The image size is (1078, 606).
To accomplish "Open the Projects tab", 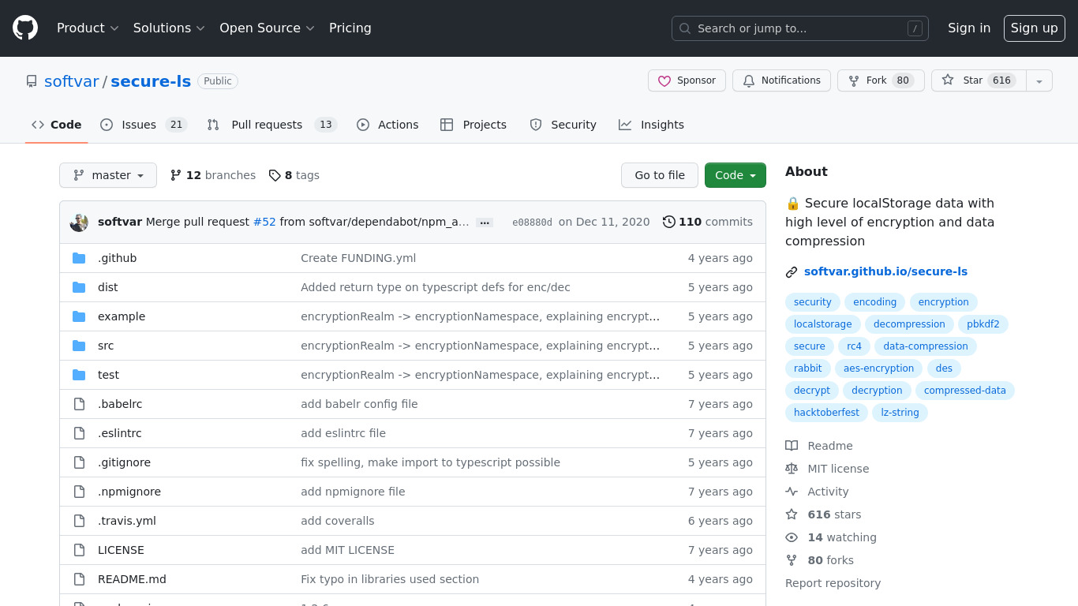I will [473, 125].
